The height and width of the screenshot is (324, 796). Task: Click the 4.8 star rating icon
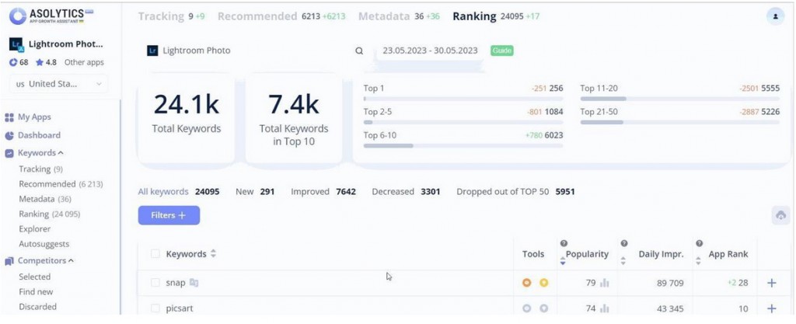coord(39,63)
